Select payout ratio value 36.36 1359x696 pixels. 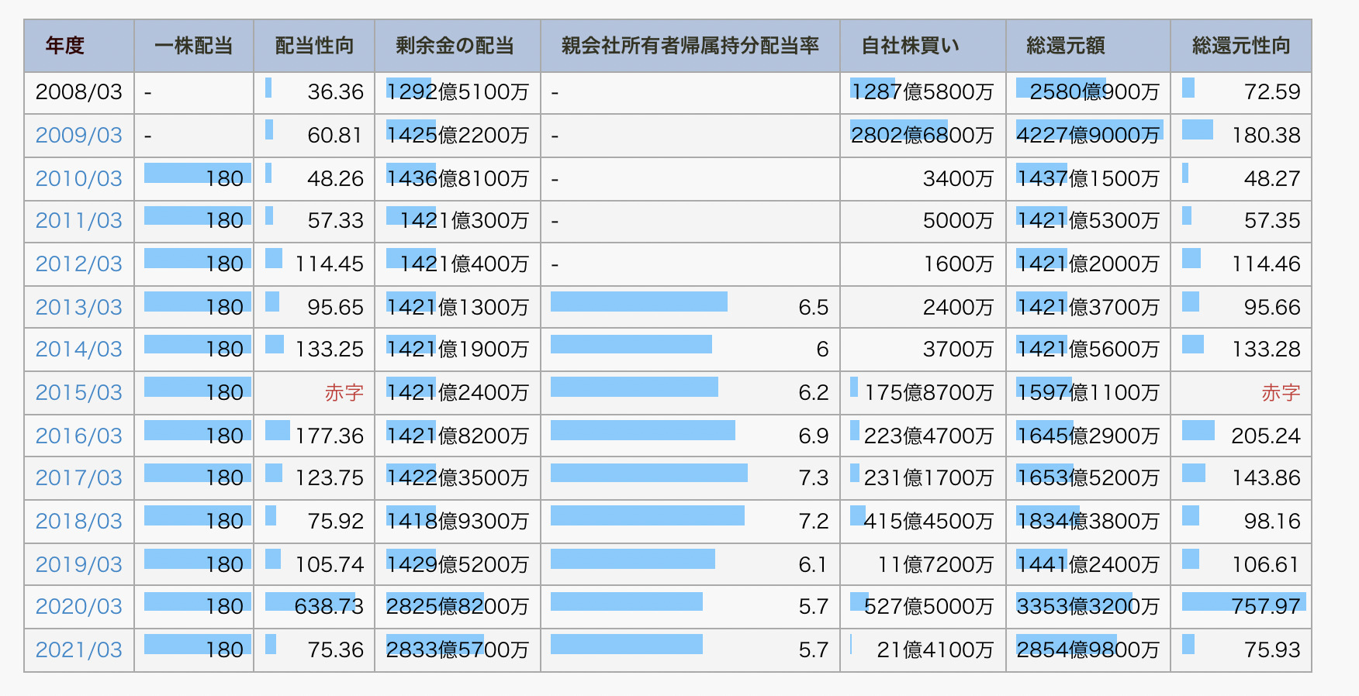(335, 92)
